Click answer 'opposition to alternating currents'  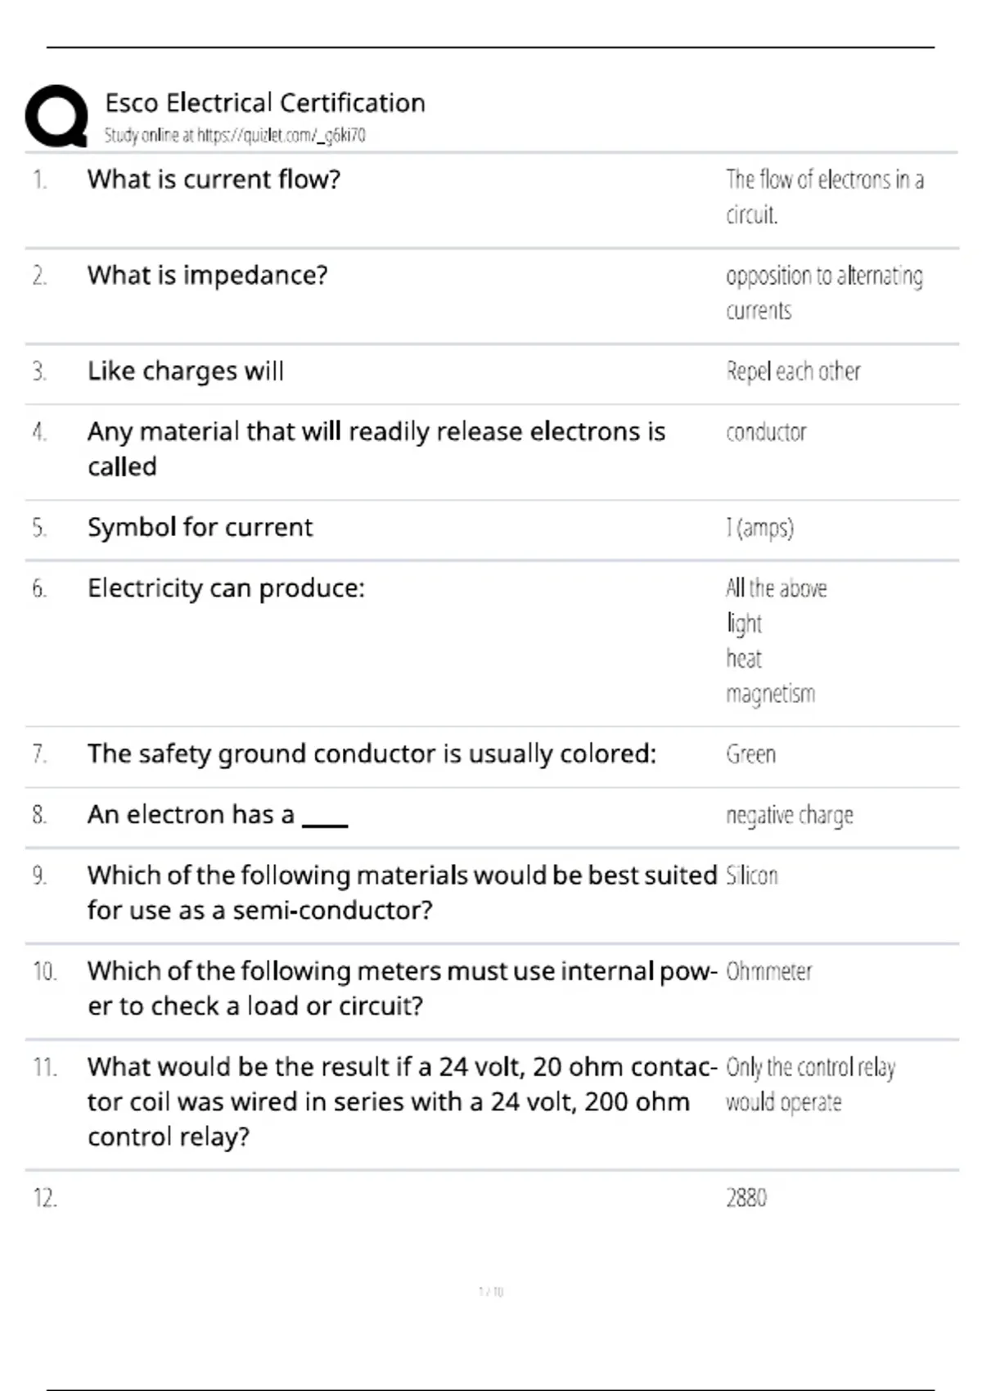[x=824, y=293]
